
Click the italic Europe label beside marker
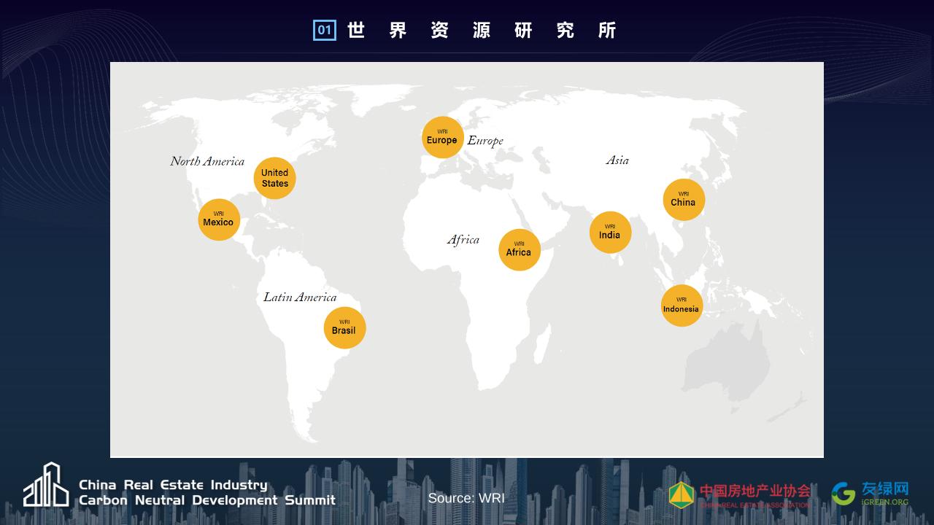point(486,141)
